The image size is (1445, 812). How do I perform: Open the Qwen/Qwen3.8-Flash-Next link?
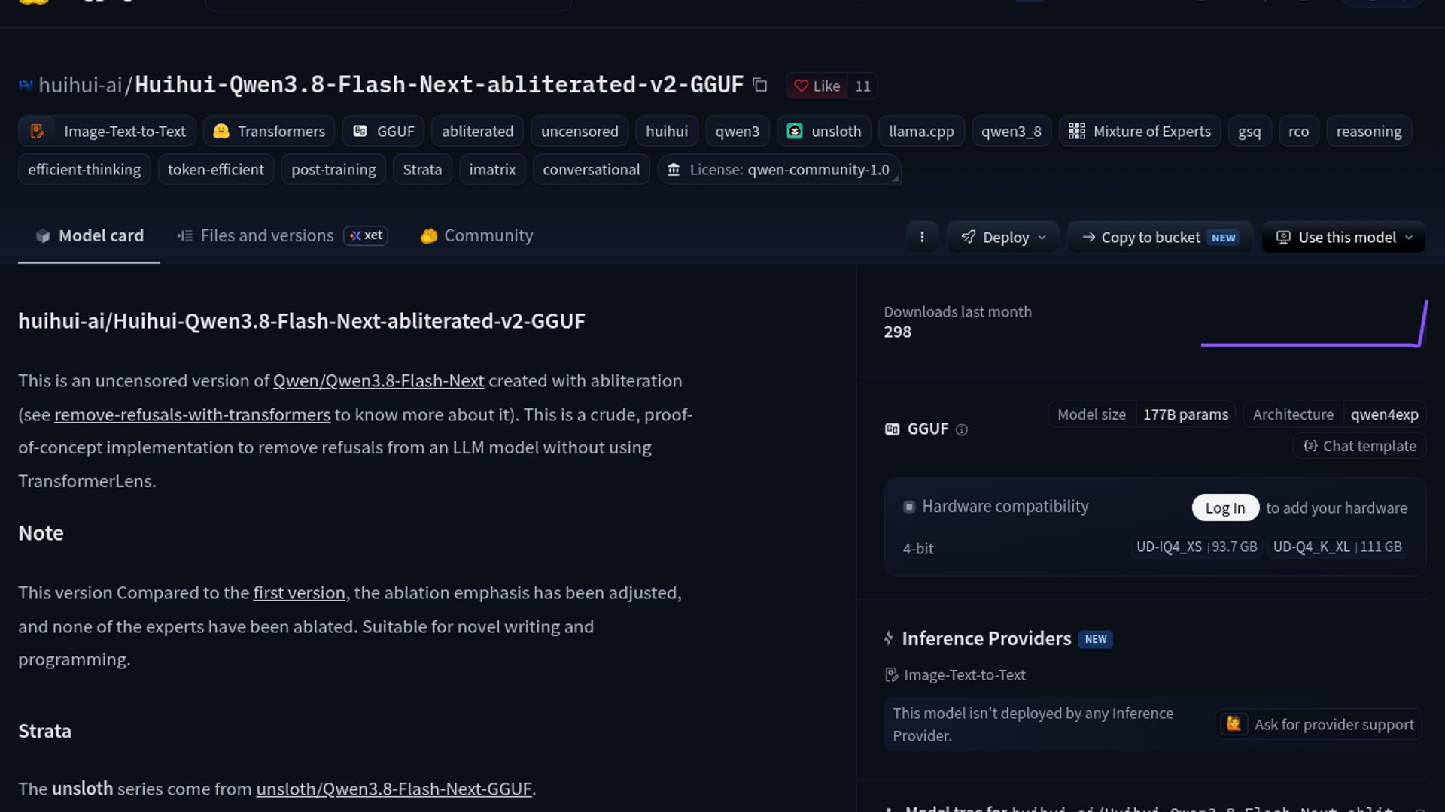379,380
